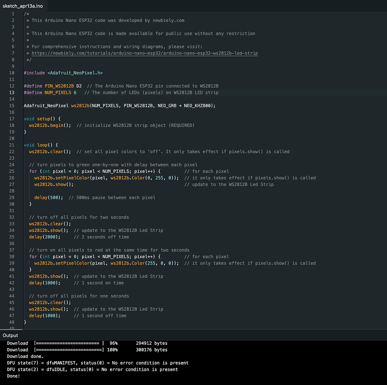Click the PIN_WS2812B define name on line 12
The image size is (387, 385).
coord(59,86)
